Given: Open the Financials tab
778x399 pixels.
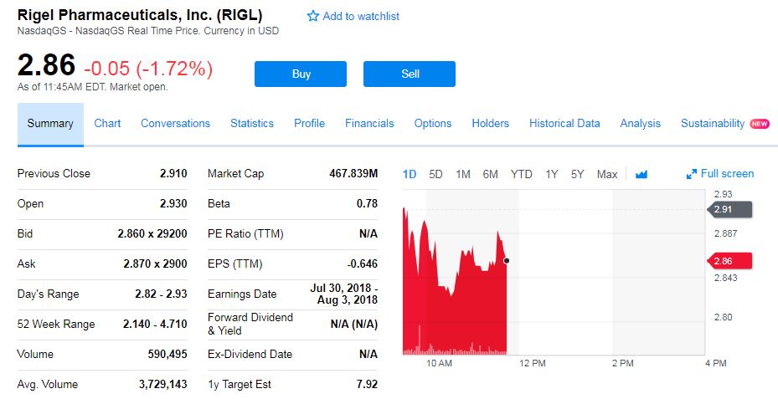Looking at the screenshot, I should pos(369,124).
